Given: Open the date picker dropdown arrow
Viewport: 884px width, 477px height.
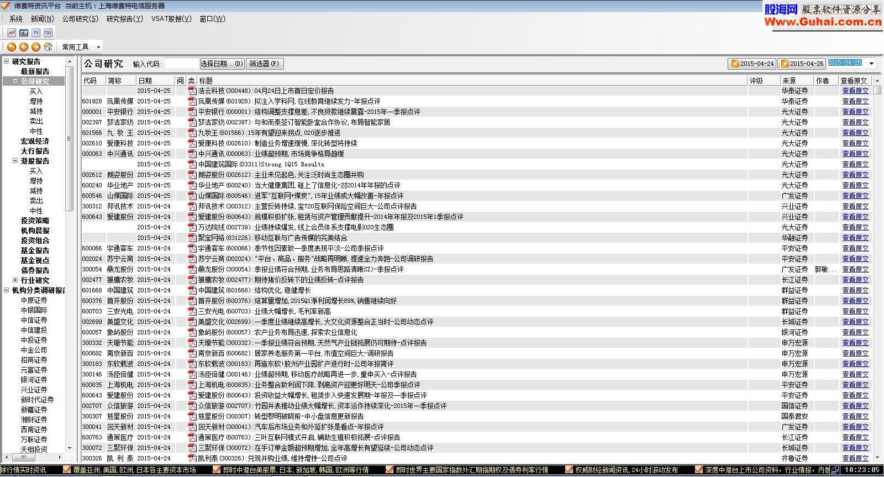Looking at the screenshot, I should 872,64.
